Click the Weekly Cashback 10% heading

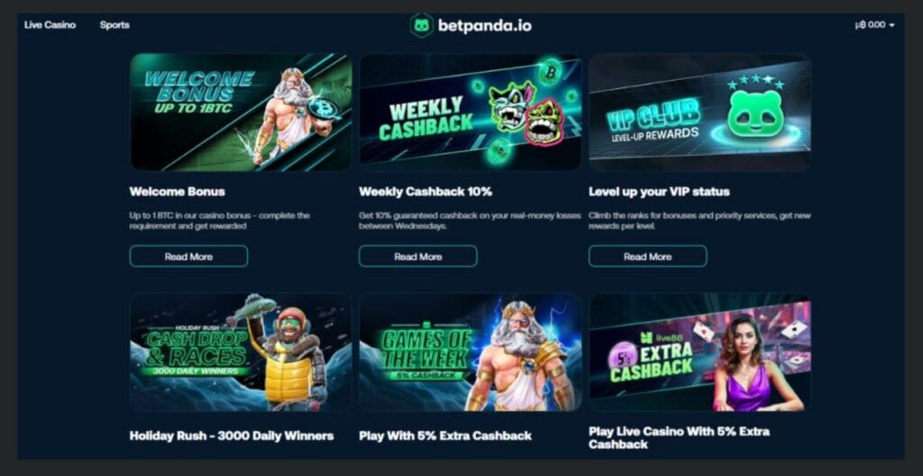[x=425, y=192]
